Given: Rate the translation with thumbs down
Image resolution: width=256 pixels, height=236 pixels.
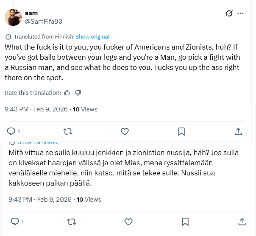Looking at the screenshot, I should point(78,93).
